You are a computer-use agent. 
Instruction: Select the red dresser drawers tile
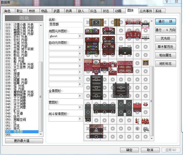click(x=125, y=67)
